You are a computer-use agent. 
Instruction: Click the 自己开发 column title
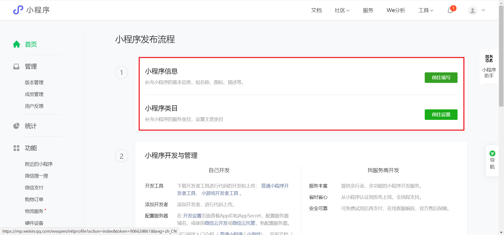[x=219, y=170]
